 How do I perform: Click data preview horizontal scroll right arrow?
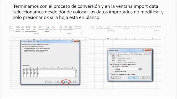pos(75,78)
